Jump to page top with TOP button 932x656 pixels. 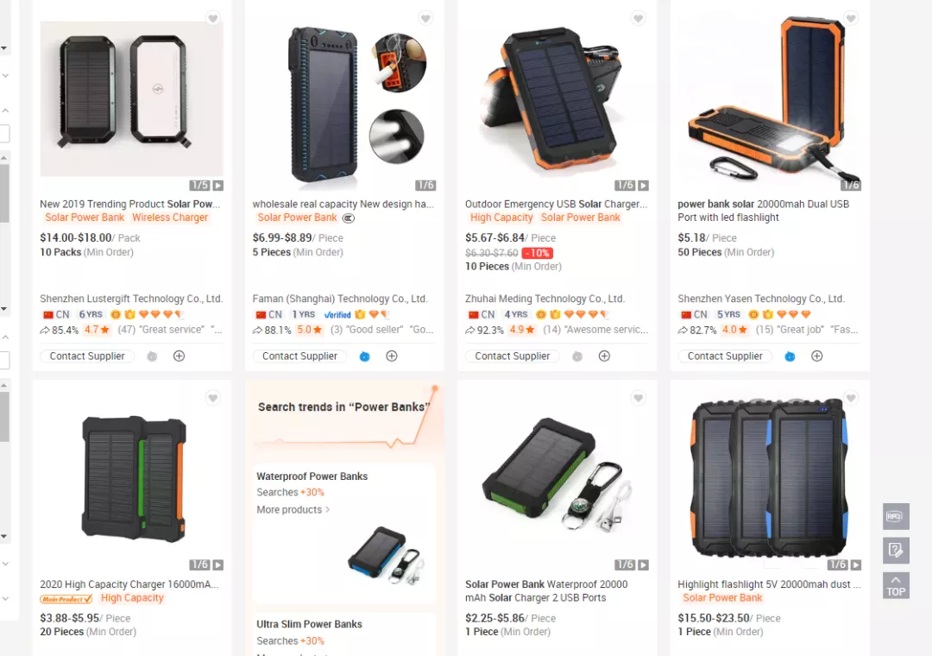tap(895, 586)
